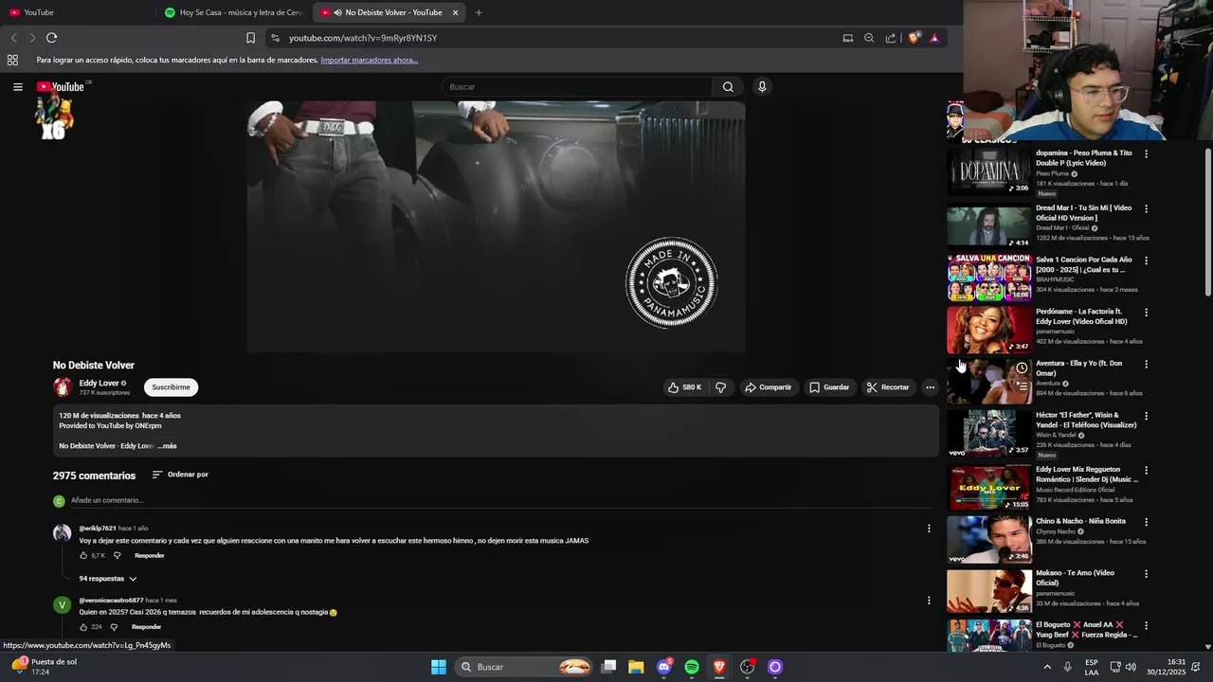This screenshot has width=1213, height=682.
Task: Open Discord from the taskbar
Action: (664, 667)
